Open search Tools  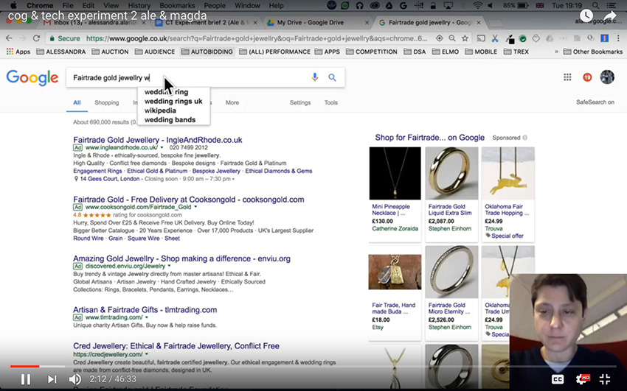(x=330, y=102)
